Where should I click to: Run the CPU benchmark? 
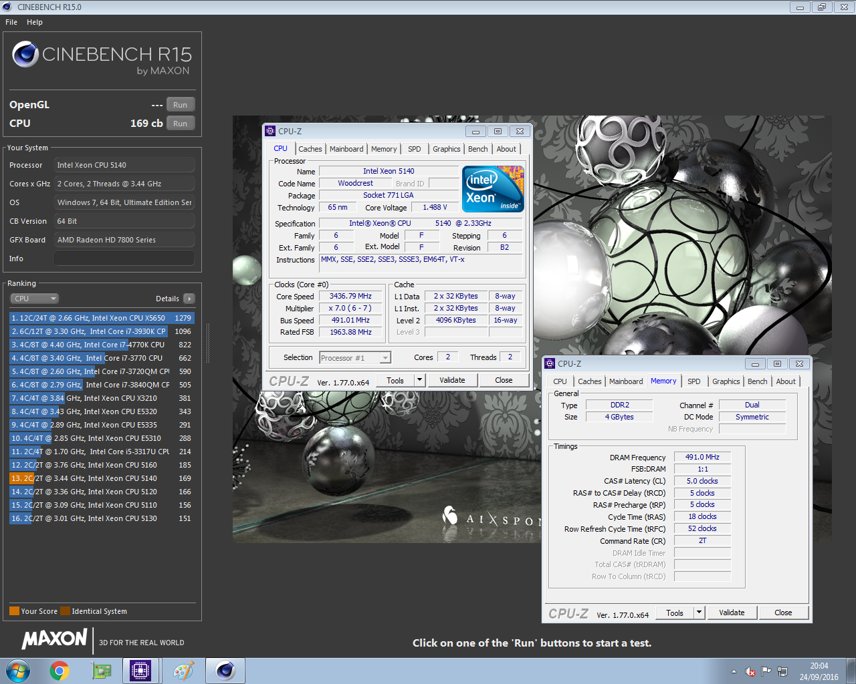tap(181, 124)
